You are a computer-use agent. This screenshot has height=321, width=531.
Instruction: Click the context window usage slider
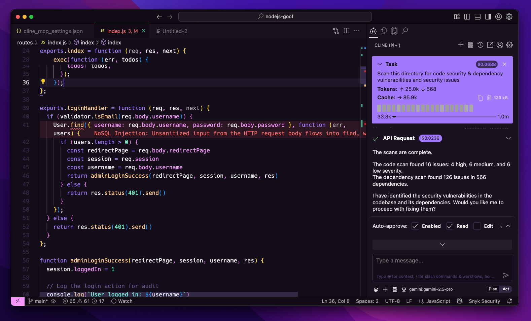click(x=444, y=117)
